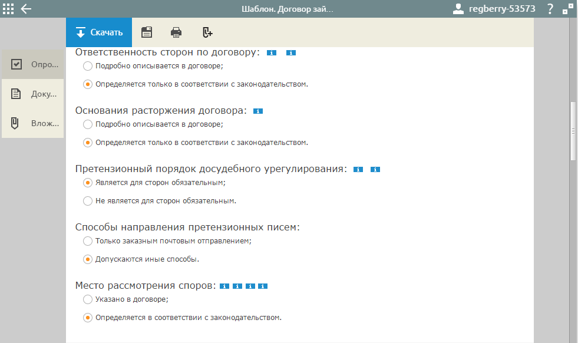The height and width of the screenshot is (343, 578).
Task: Switch to the Влож... attachments tab
Action: pos(33,123)
